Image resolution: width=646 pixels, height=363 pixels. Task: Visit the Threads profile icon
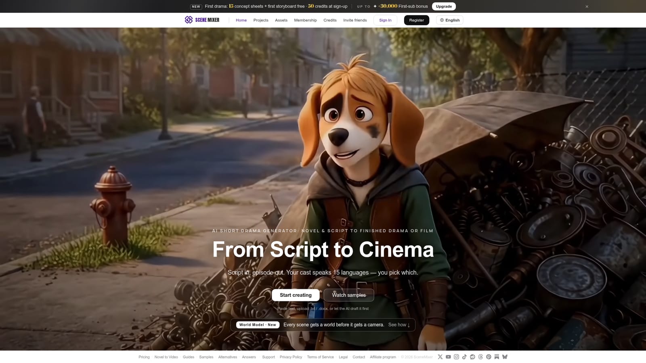pos(480,357)
